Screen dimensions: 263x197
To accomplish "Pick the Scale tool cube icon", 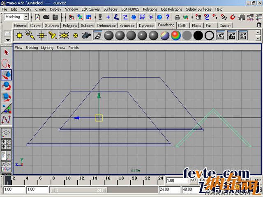I will [6, 97].
